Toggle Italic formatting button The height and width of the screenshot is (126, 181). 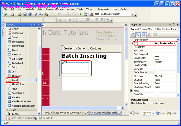point(65,20)
